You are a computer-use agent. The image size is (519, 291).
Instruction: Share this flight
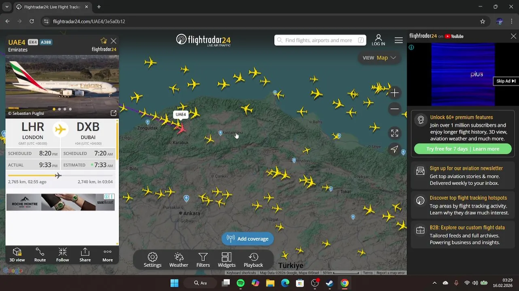85,255
